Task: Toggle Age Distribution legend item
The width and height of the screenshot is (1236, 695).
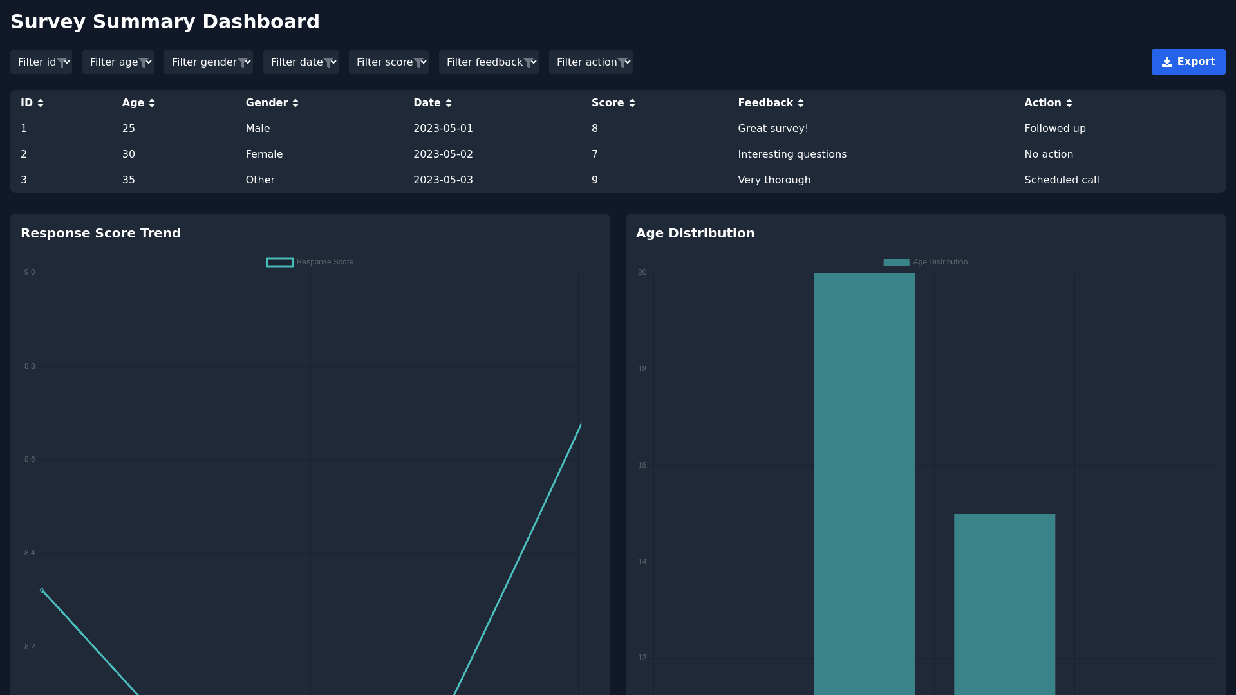Action: tap(939, 262)
